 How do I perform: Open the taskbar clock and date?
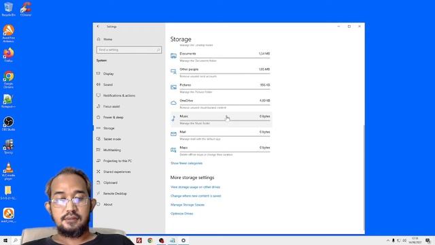(x=415, y=240)
